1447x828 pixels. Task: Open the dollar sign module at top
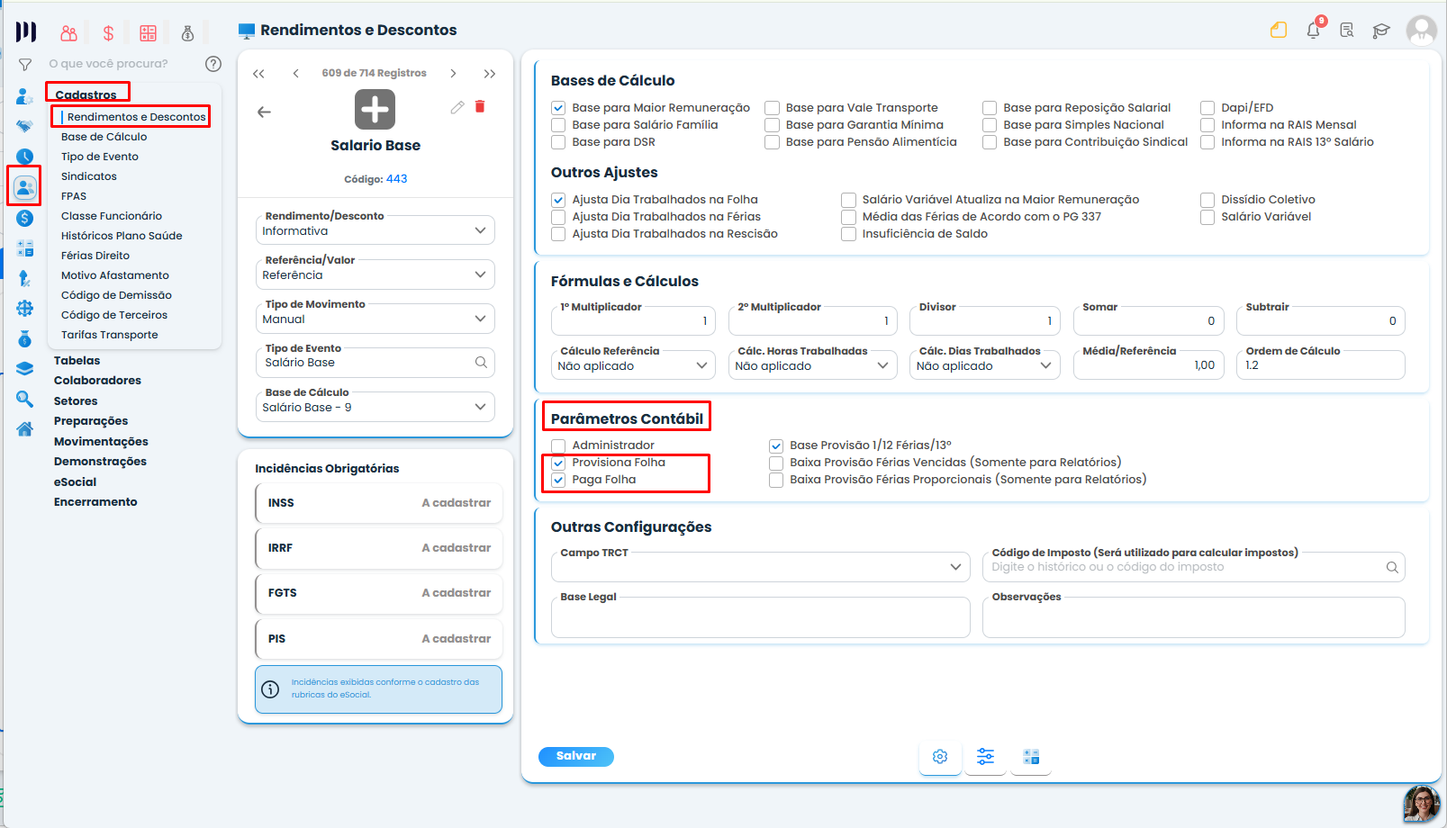click(108, 33)
